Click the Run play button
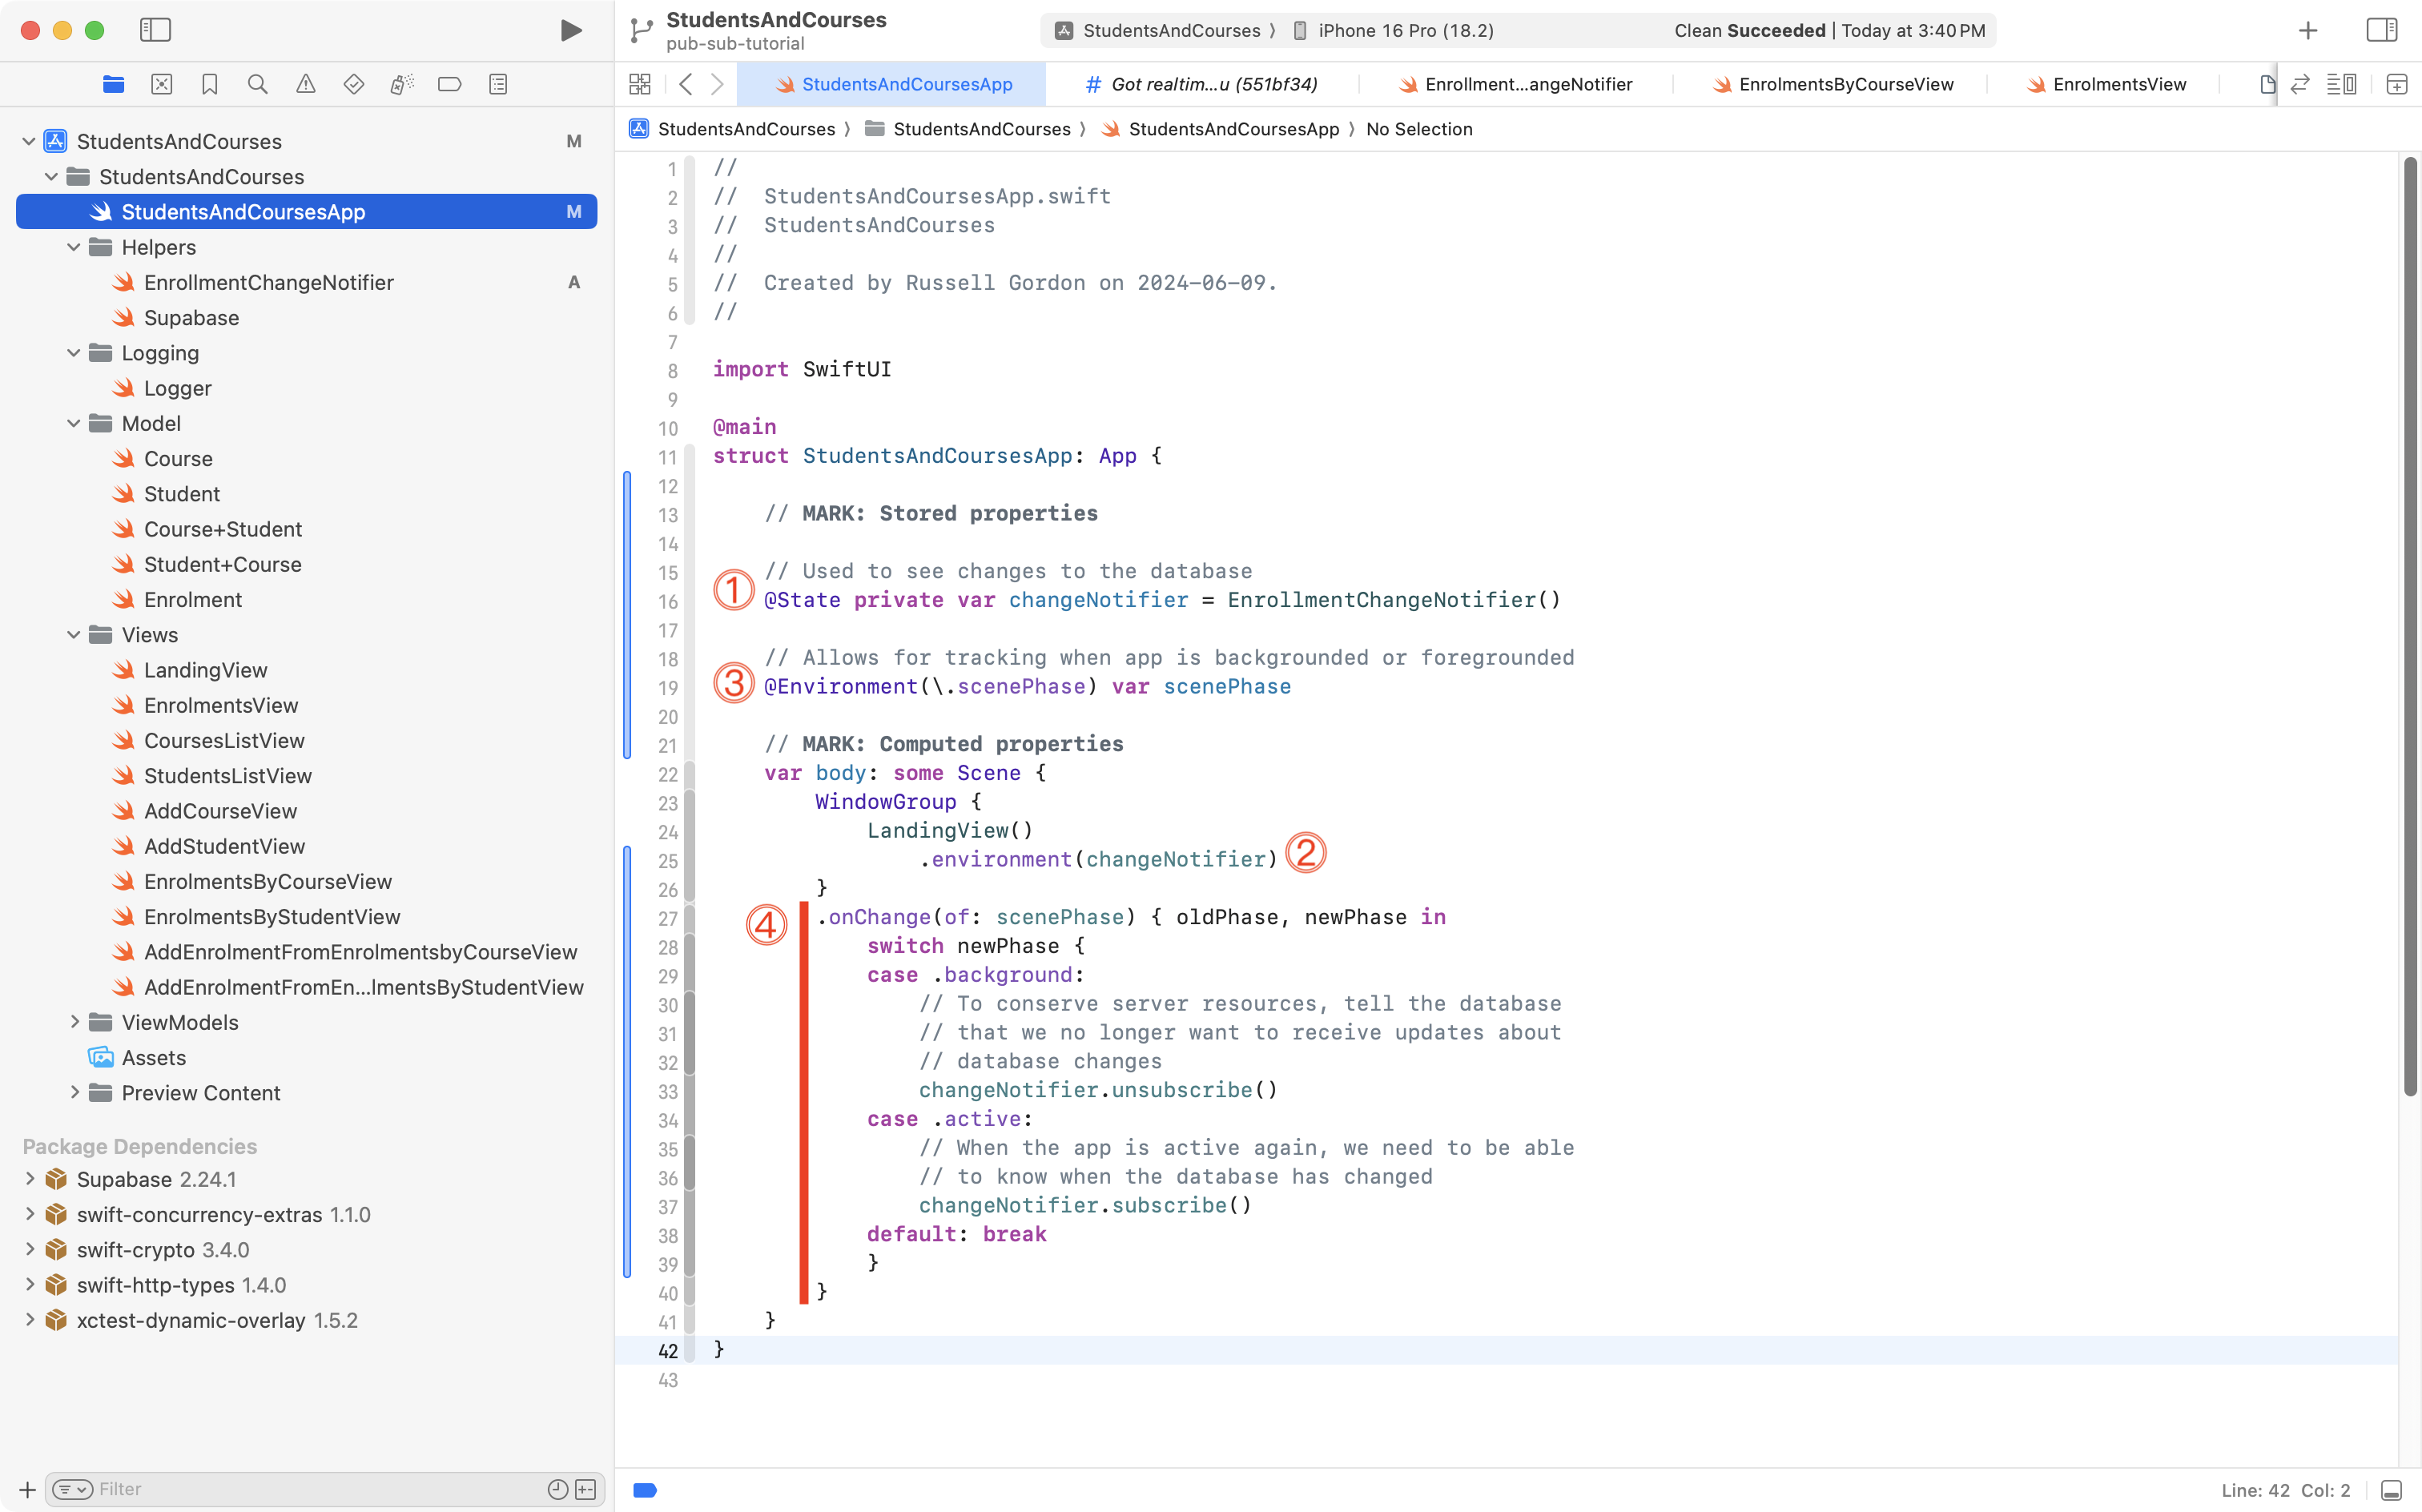 point(570,30)
